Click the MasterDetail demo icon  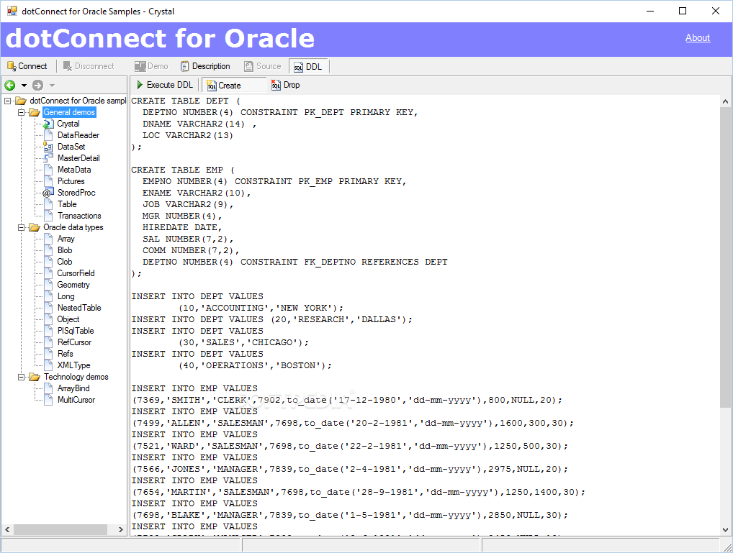pyautogui.click(x=48, y=158)
